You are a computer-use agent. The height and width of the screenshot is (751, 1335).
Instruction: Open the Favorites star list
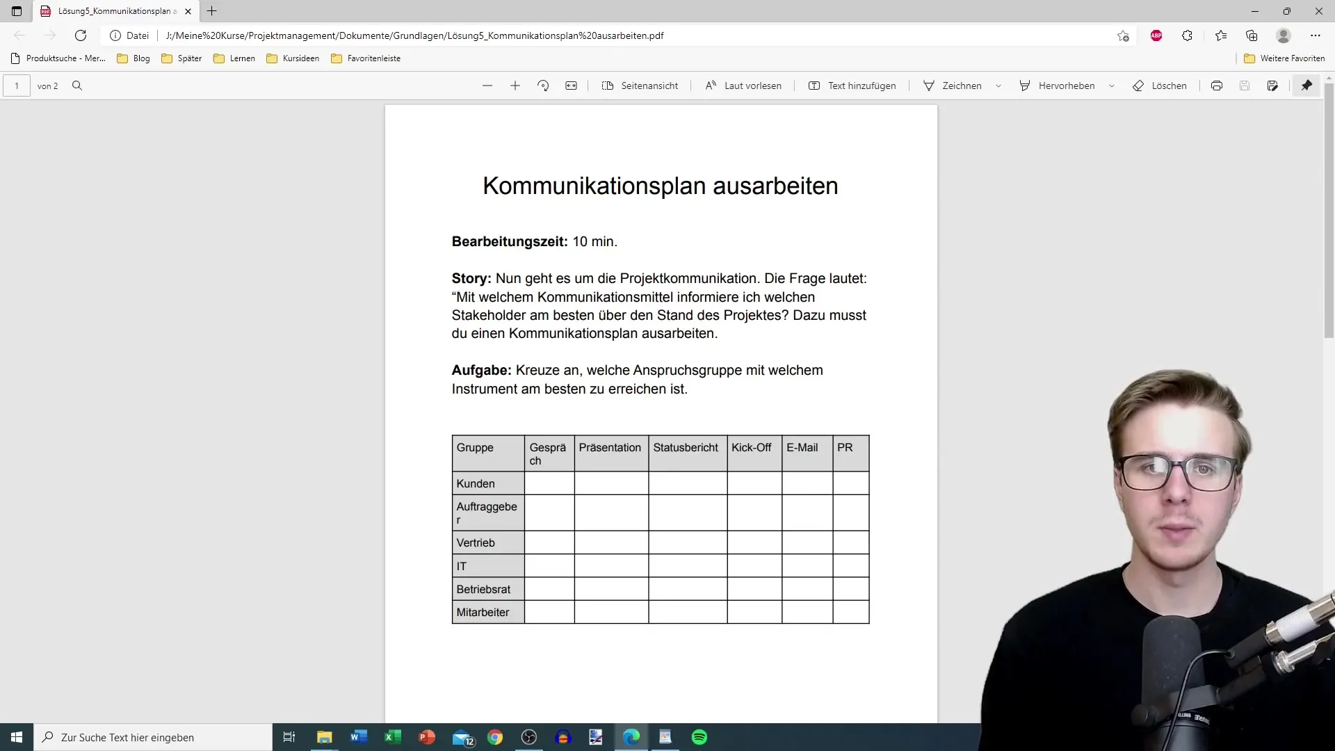1221,35
